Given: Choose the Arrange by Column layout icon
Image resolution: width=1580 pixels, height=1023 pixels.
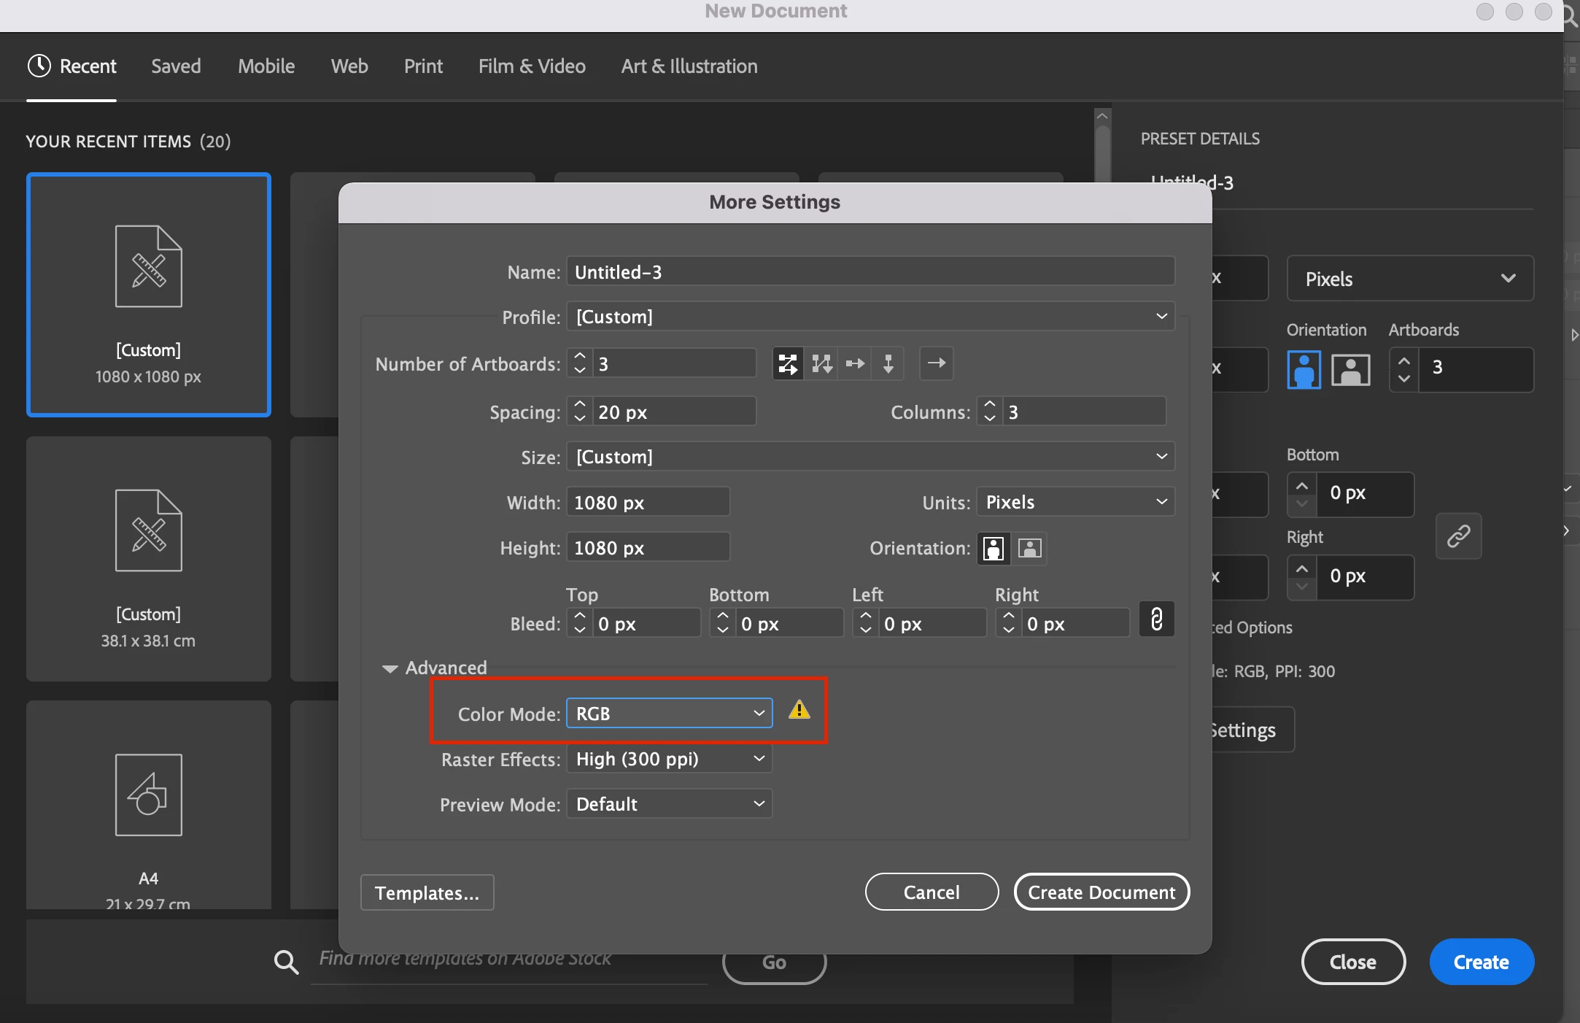Looking at the screenshot, I should coord(888,363).
